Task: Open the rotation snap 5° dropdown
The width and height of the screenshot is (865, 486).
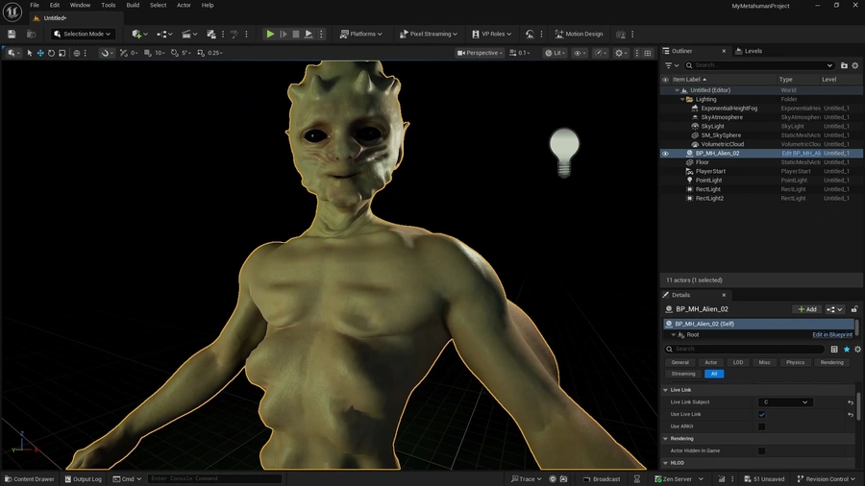Action: tap(185, 53)
